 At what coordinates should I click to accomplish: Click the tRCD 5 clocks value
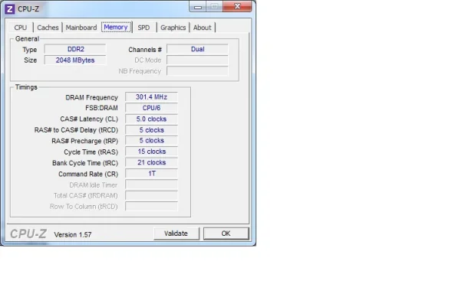point(151,130)
